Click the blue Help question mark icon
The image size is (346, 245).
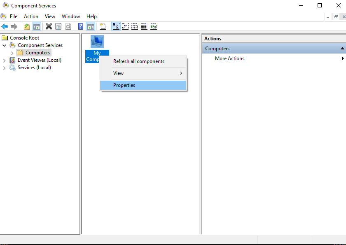point(81,26)
